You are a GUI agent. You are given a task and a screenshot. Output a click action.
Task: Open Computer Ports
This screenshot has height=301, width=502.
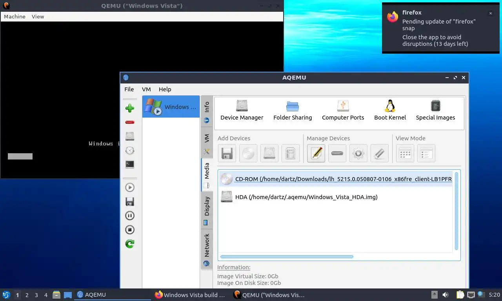click(343, 110)
